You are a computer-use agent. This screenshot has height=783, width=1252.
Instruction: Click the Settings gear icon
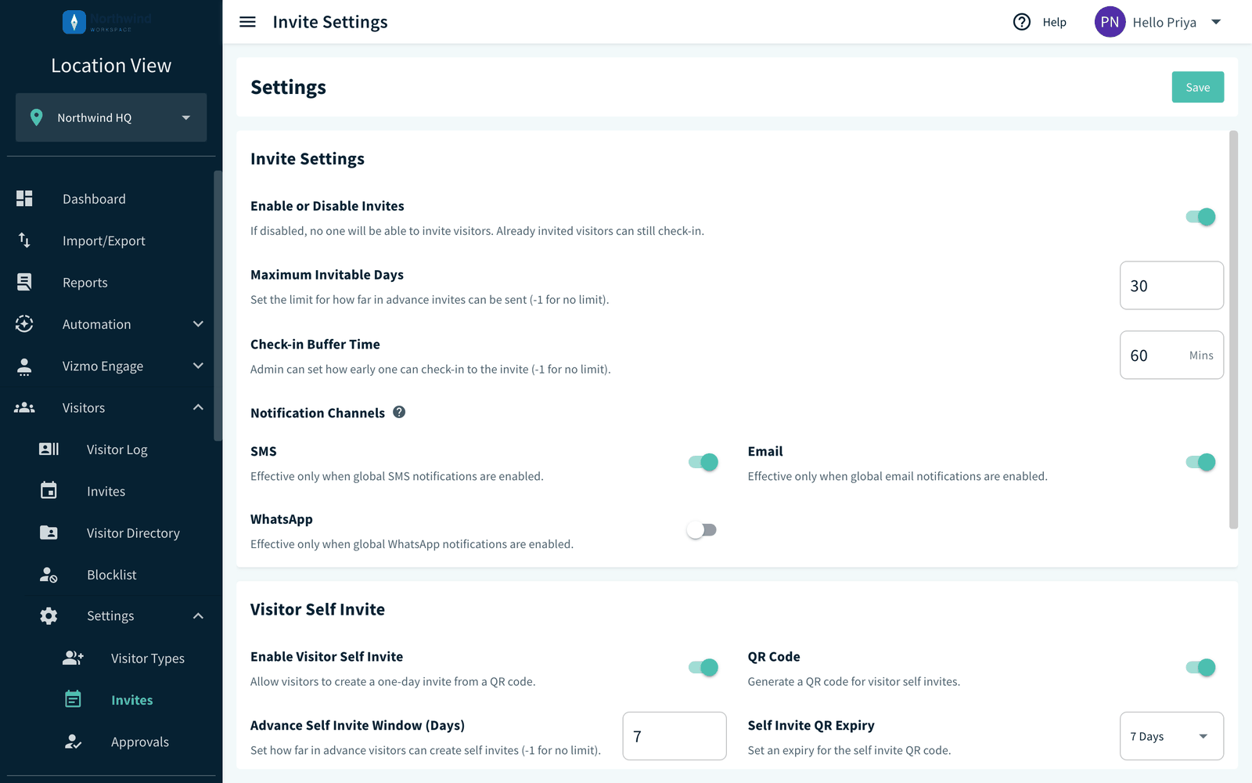pos(49,616)
